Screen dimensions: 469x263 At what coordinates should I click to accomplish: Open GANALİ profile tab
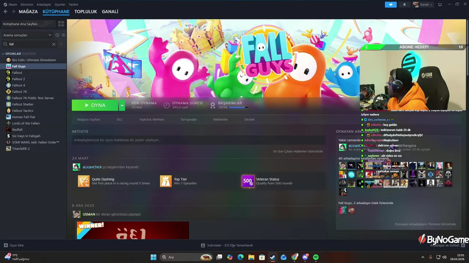coord(110,12)
